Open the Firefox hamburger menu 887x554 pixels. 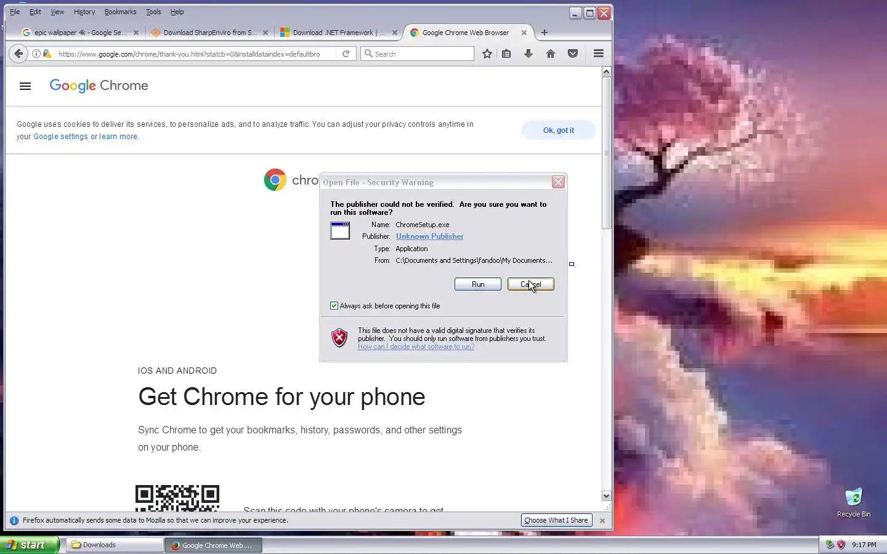pos(599,54)
